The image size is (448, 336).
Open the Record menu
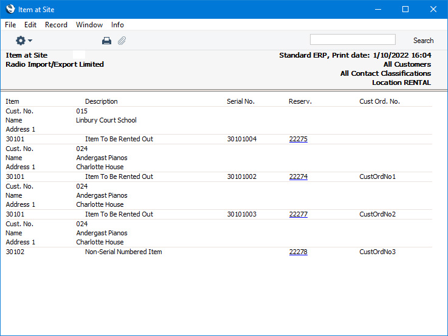point(56,25)
